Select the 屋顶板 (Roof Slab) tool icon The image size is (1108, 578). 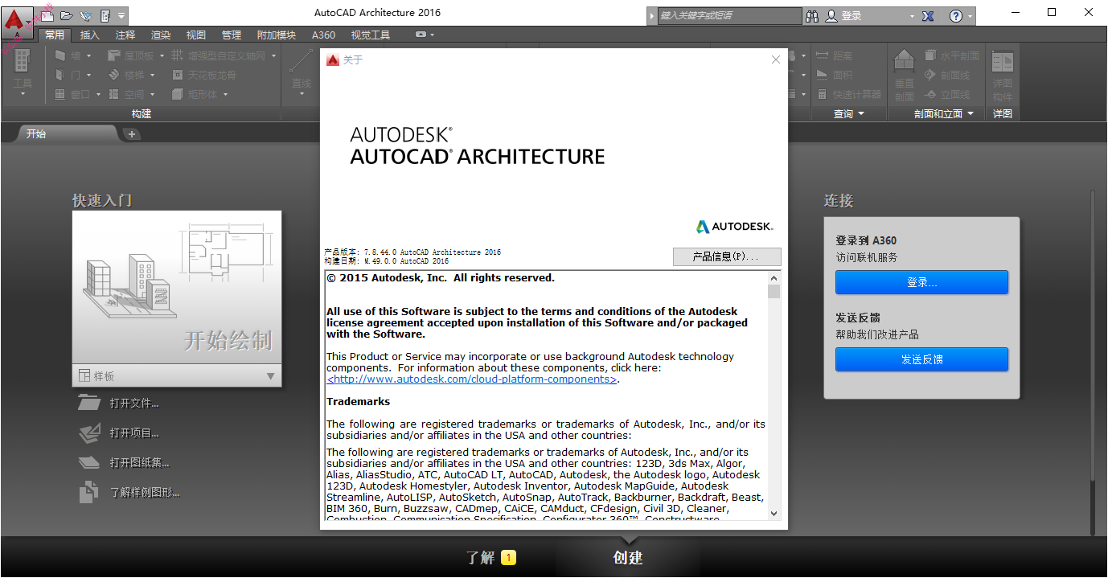coord(114,55)
